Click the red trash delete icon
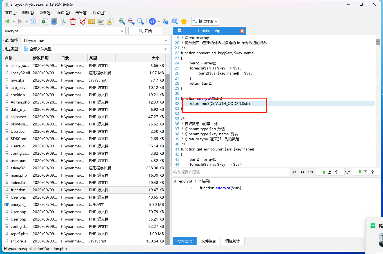 (x=73, y=21)
